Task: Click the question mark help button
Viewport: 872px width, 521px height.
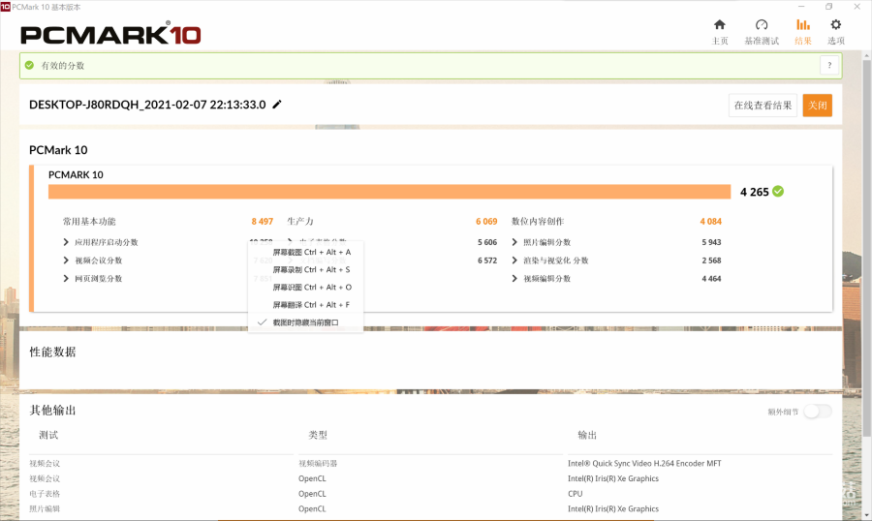Action: [829, 65]
